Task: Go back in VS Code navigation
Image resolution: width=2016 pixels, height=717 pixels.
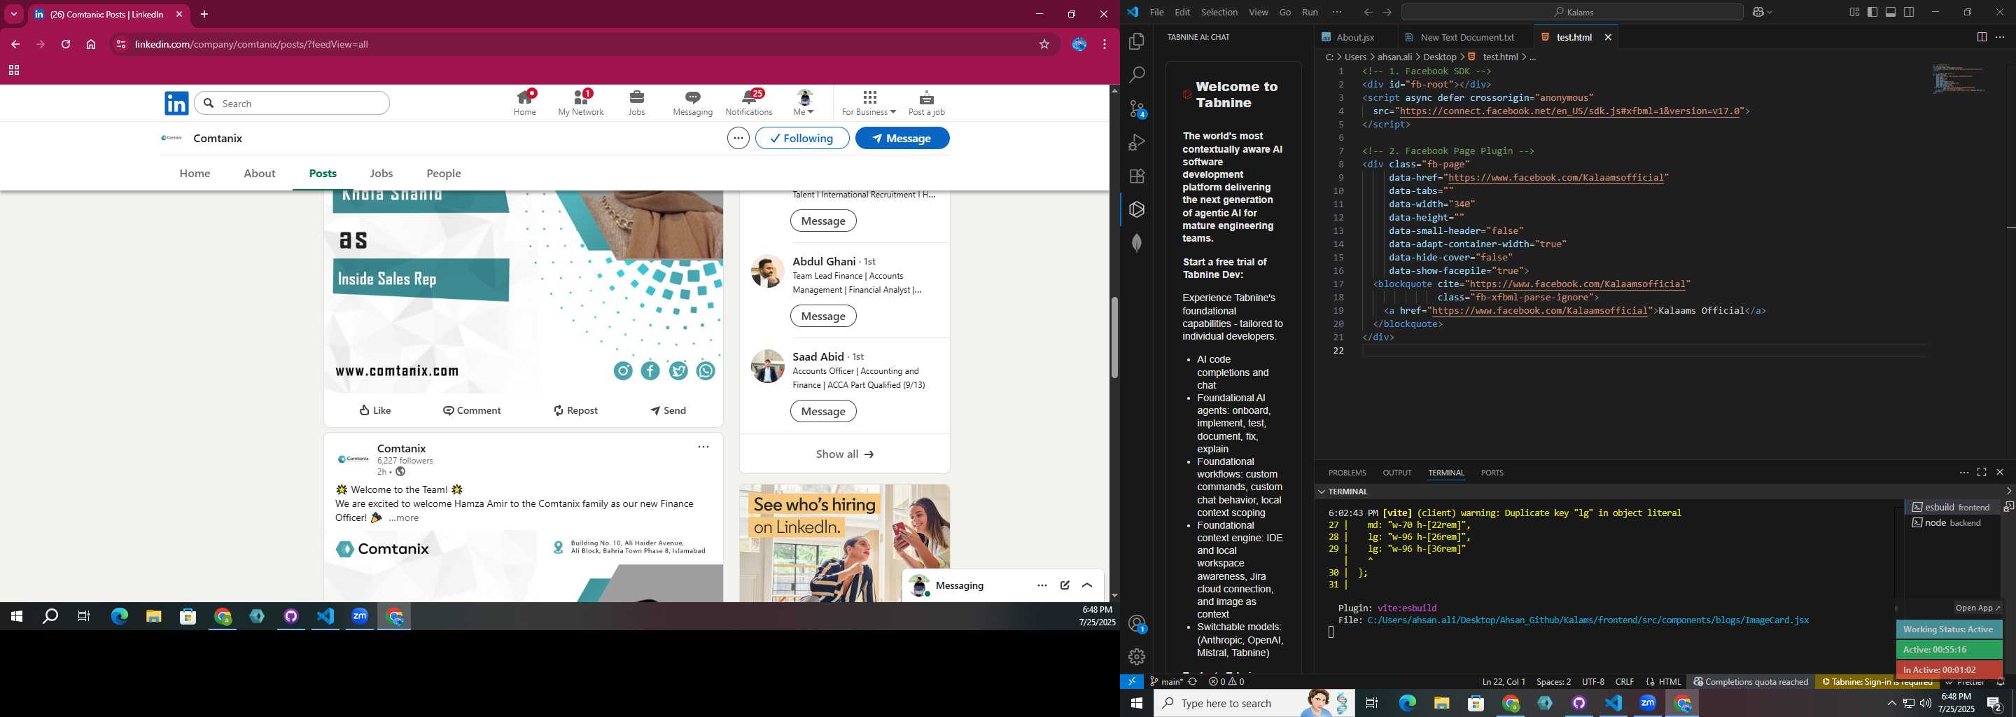Action: pyautogui.click(x=1367, y=13)
